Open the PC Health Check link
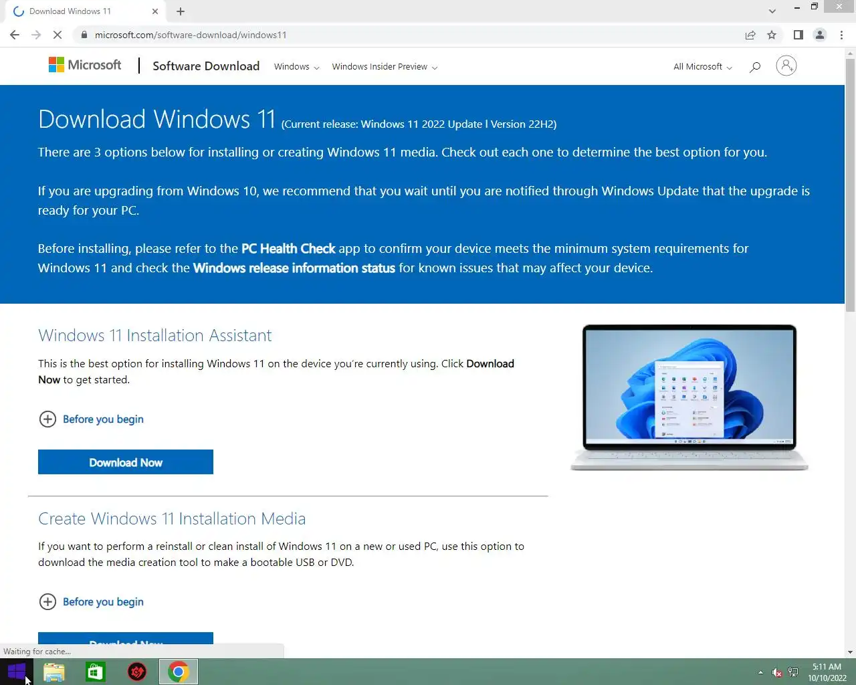 [x=288, y=248]
